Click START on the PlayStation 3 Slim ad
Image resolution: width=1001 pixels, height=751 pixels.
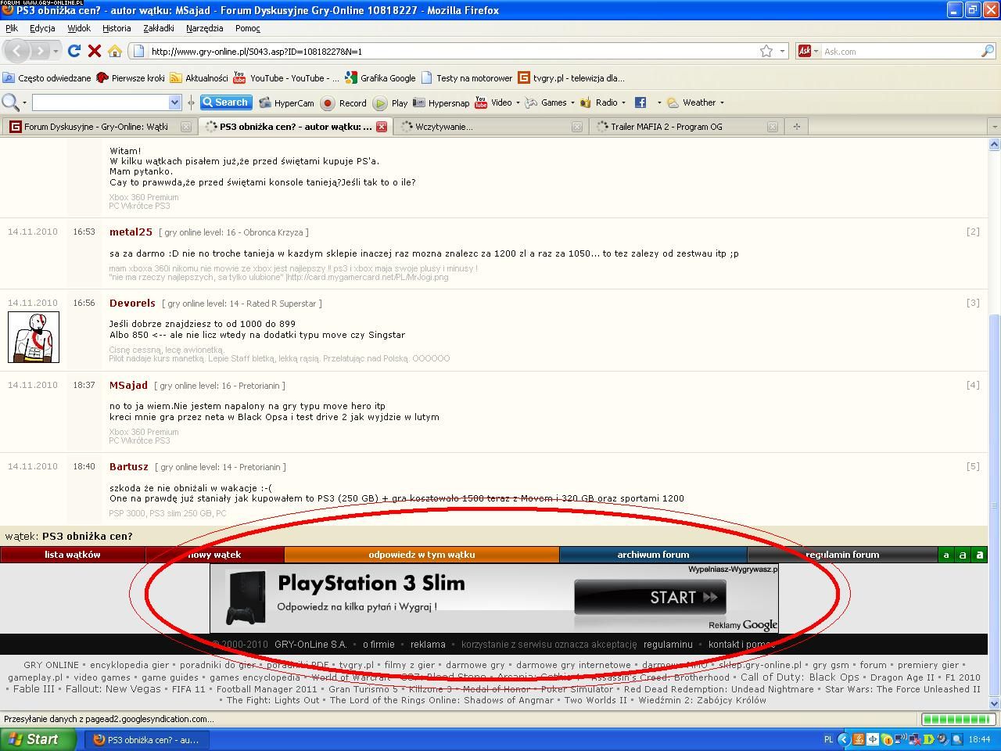pos(650,598)
